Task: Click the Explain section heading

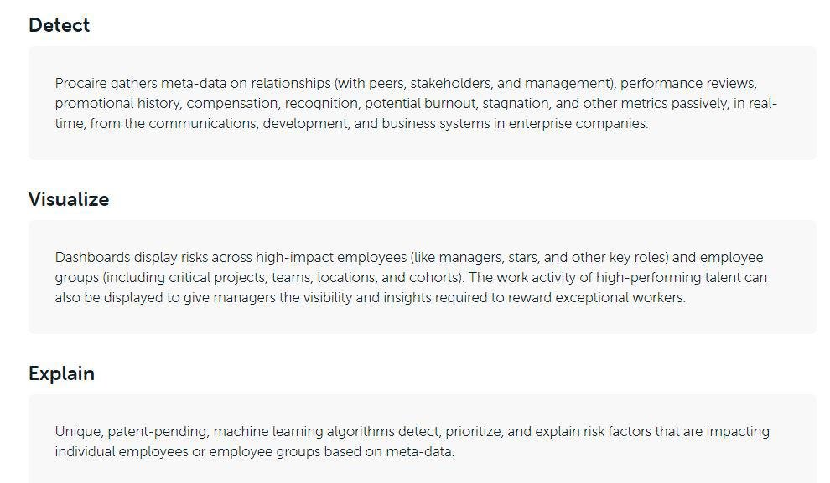Action: (61, 373)
